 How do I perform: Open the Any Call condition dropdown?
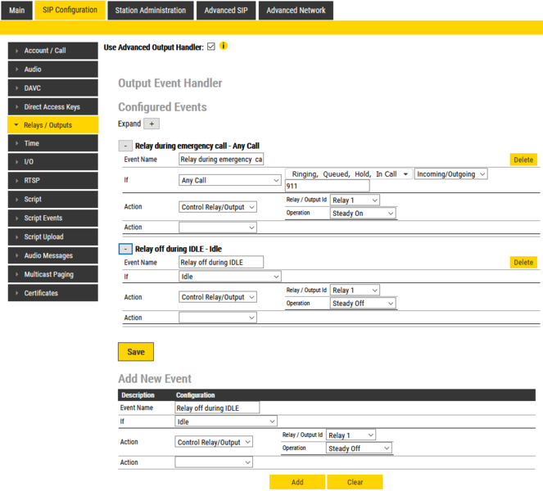click(x=230, y=180)
